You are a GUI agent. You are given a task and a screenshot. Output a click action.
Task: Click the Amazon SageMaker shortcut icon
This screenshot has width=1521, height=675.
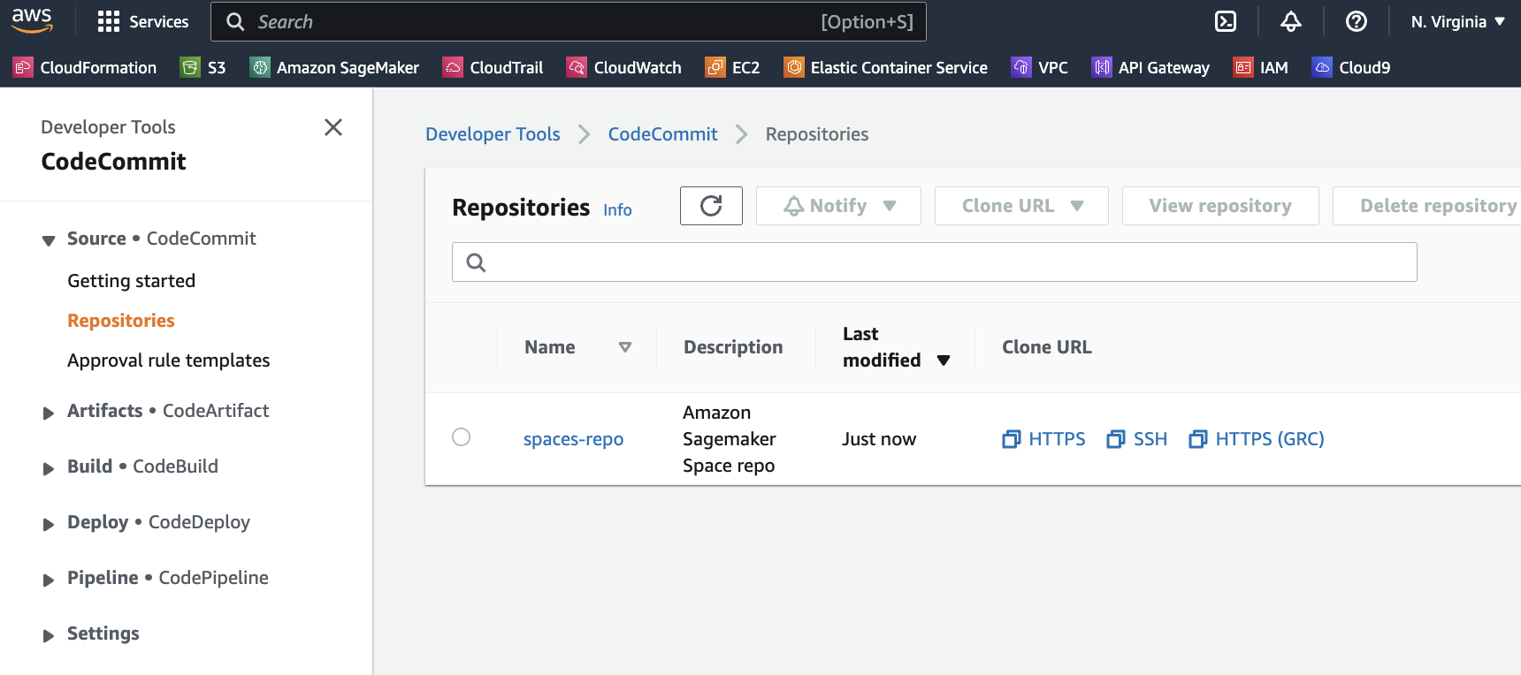coord(260,67)
